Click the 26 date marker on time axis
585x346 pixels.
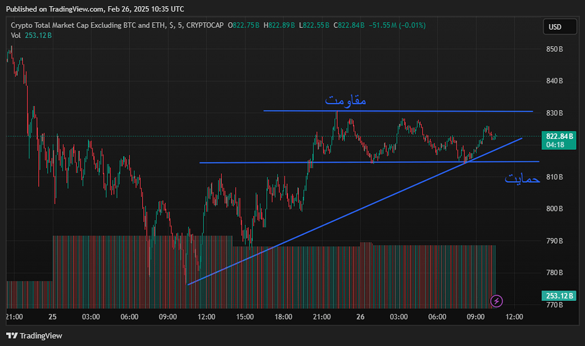click(x=360, y=316)
